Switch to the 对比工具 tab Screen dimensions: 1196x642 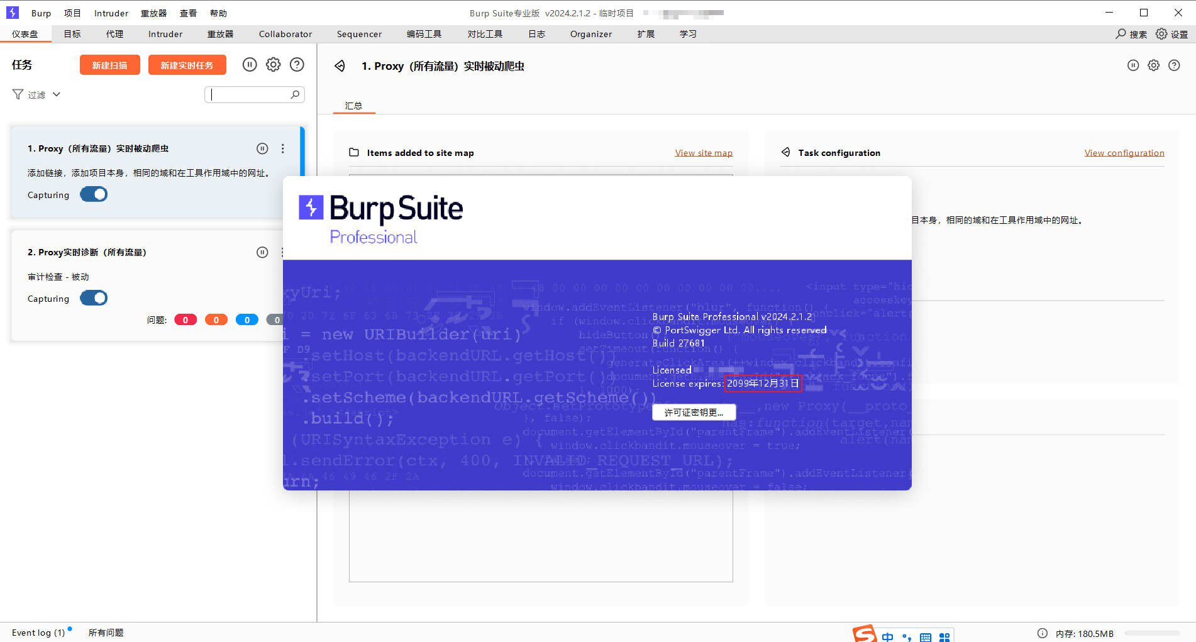pos(485,34)
